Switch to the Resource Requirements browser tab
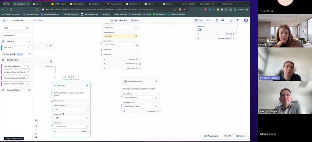This screenshot has width=312, height=142. pyautogui.click(x=115, y=4)
